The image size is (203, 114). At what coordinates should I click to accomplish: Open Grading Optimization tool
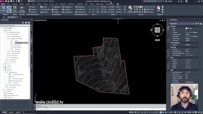(22, 9)
